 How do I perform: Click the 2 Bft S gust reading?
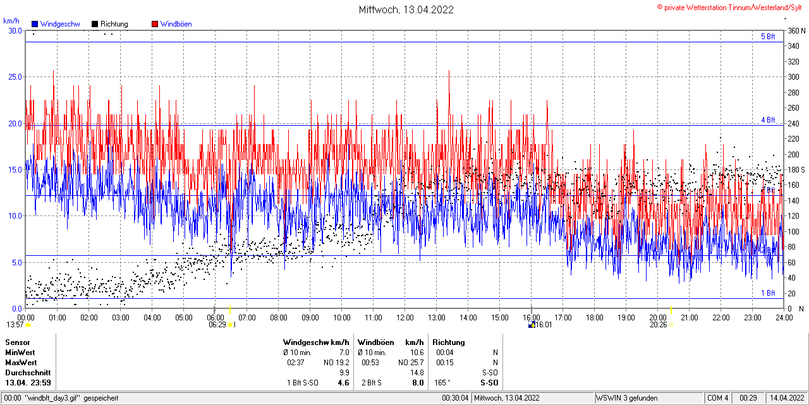pos(372,383)
